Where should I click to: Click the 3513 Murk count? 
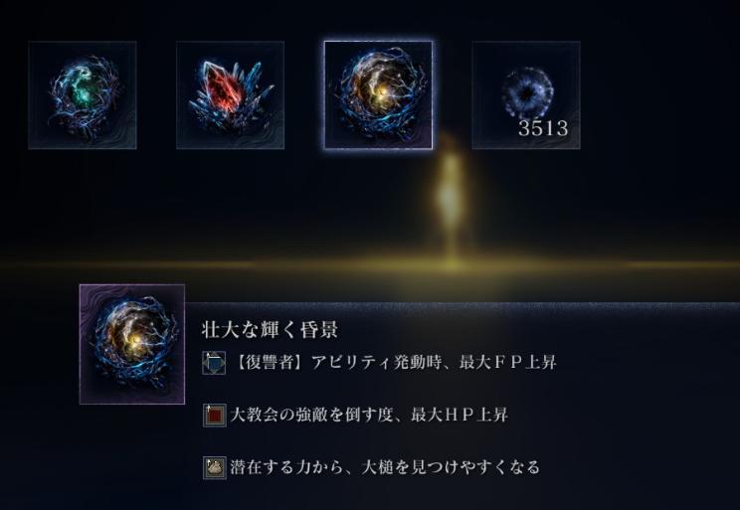543,128
